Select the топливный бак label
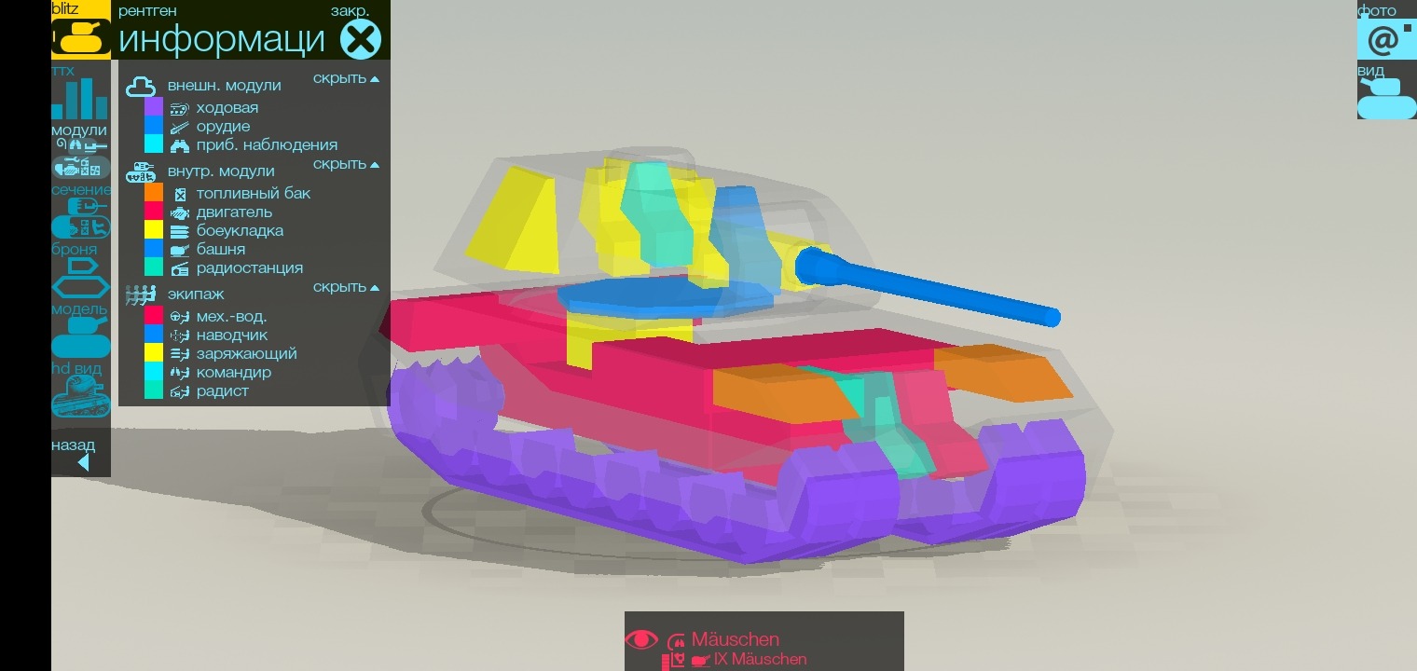 (254, 194)
